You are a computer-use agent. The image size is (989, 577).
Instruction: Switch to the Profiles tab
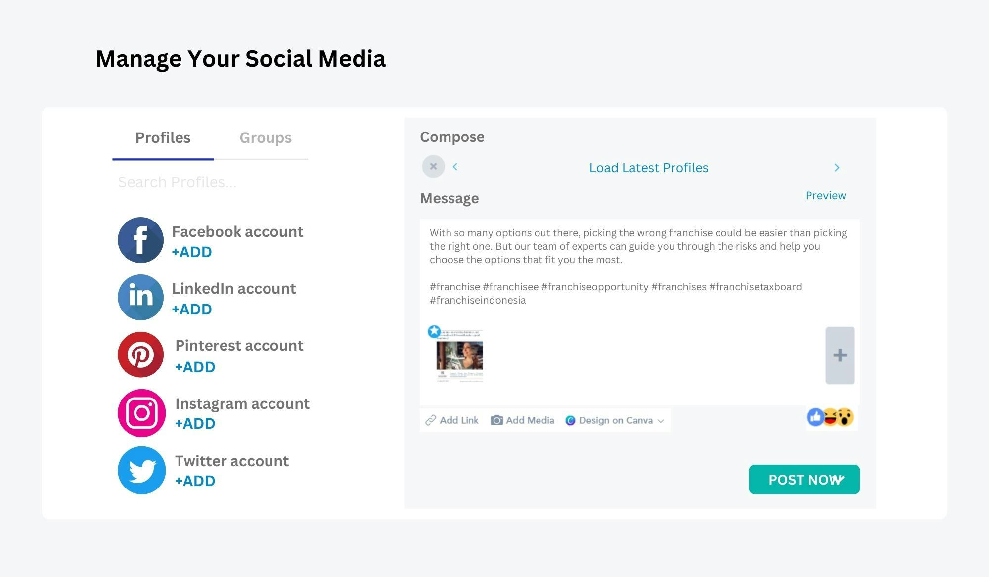[x=164, y=137]
